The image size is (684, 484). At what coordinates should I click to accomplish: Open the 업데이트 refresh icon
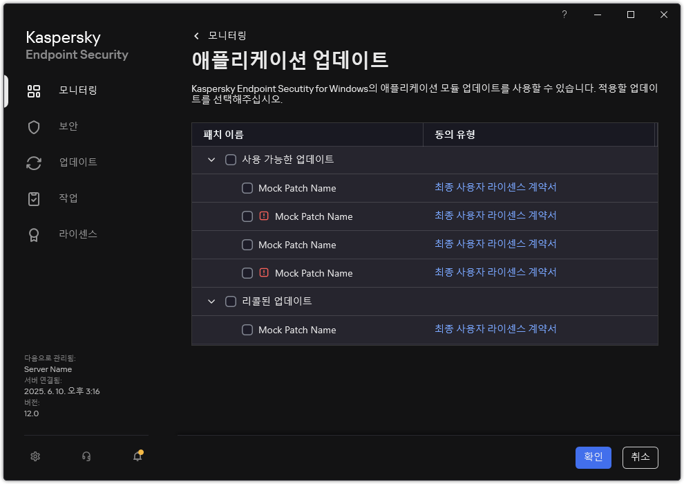pos(33,162)
